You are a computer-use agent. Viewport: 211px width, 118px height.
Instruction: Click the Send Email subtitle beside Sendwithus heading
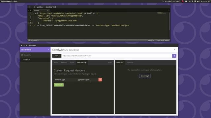point(74,50)
